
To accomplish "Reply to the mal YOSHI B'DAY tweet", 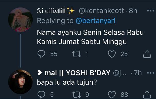I will (x=41, y=94).
